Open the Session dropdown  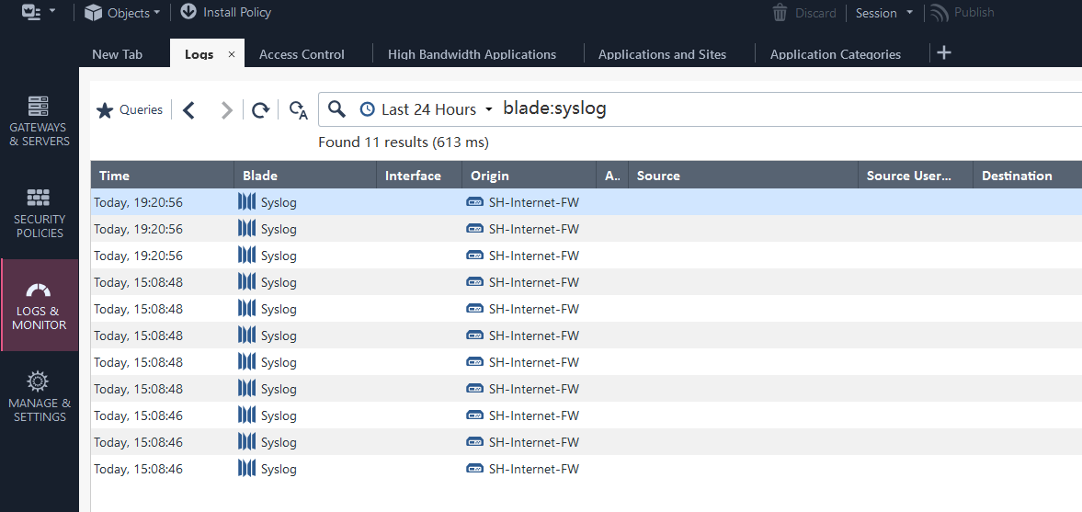[x=884, y=13]
